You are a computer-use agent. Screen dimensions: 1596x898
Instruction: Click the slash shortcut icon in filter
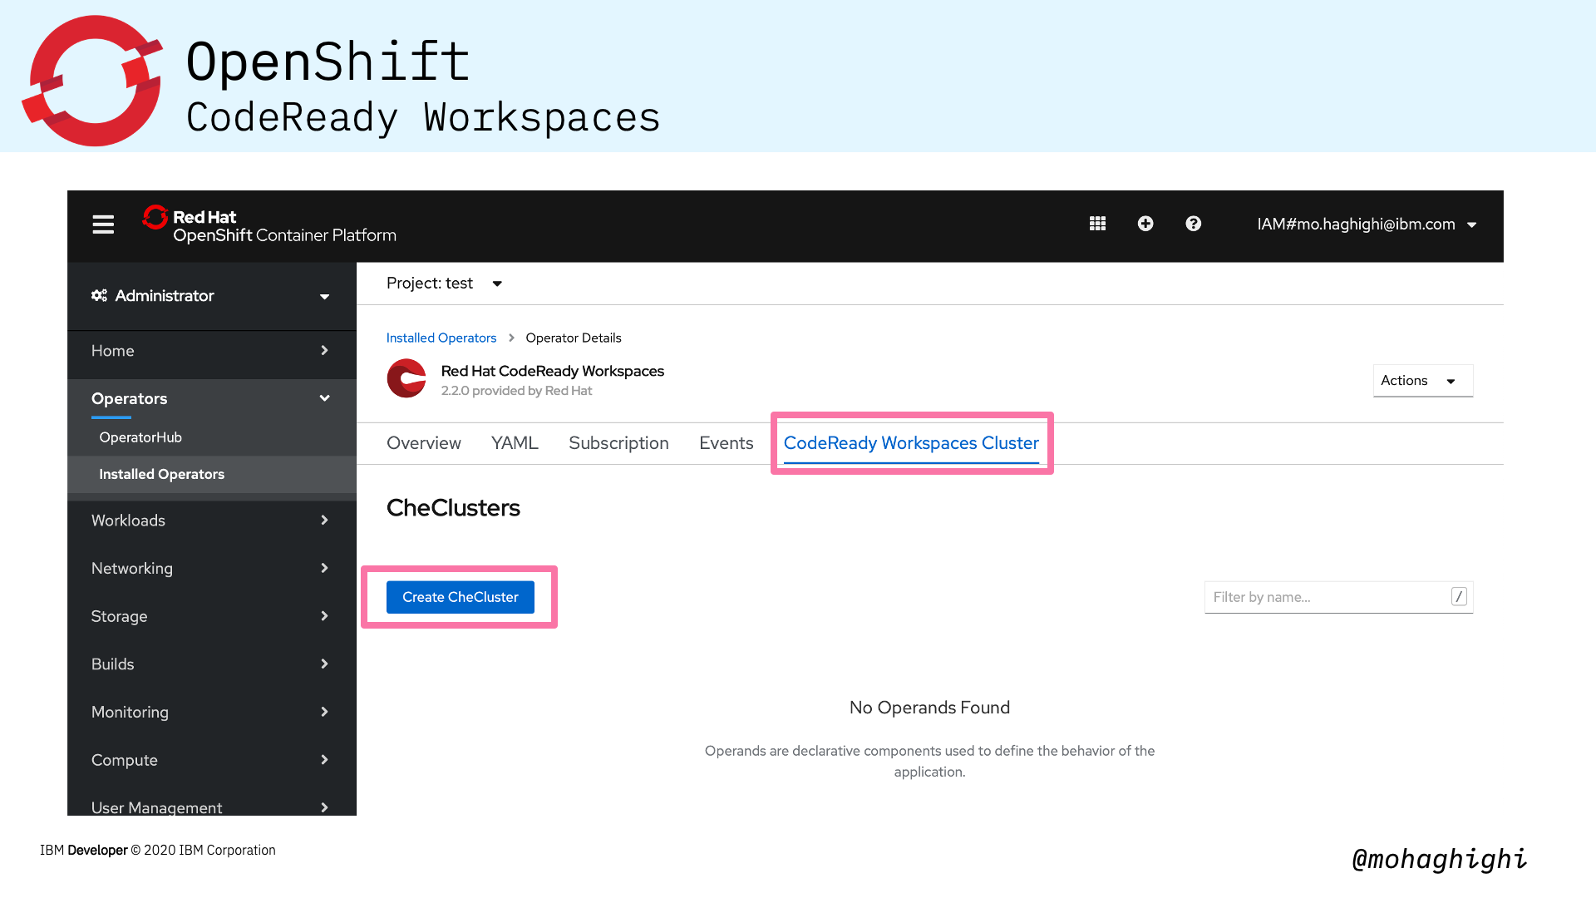[x=1459, y=597]
